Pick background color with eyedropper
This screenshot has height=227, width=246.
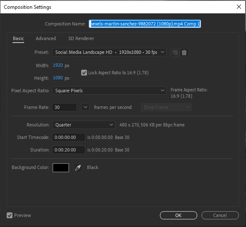78,168
